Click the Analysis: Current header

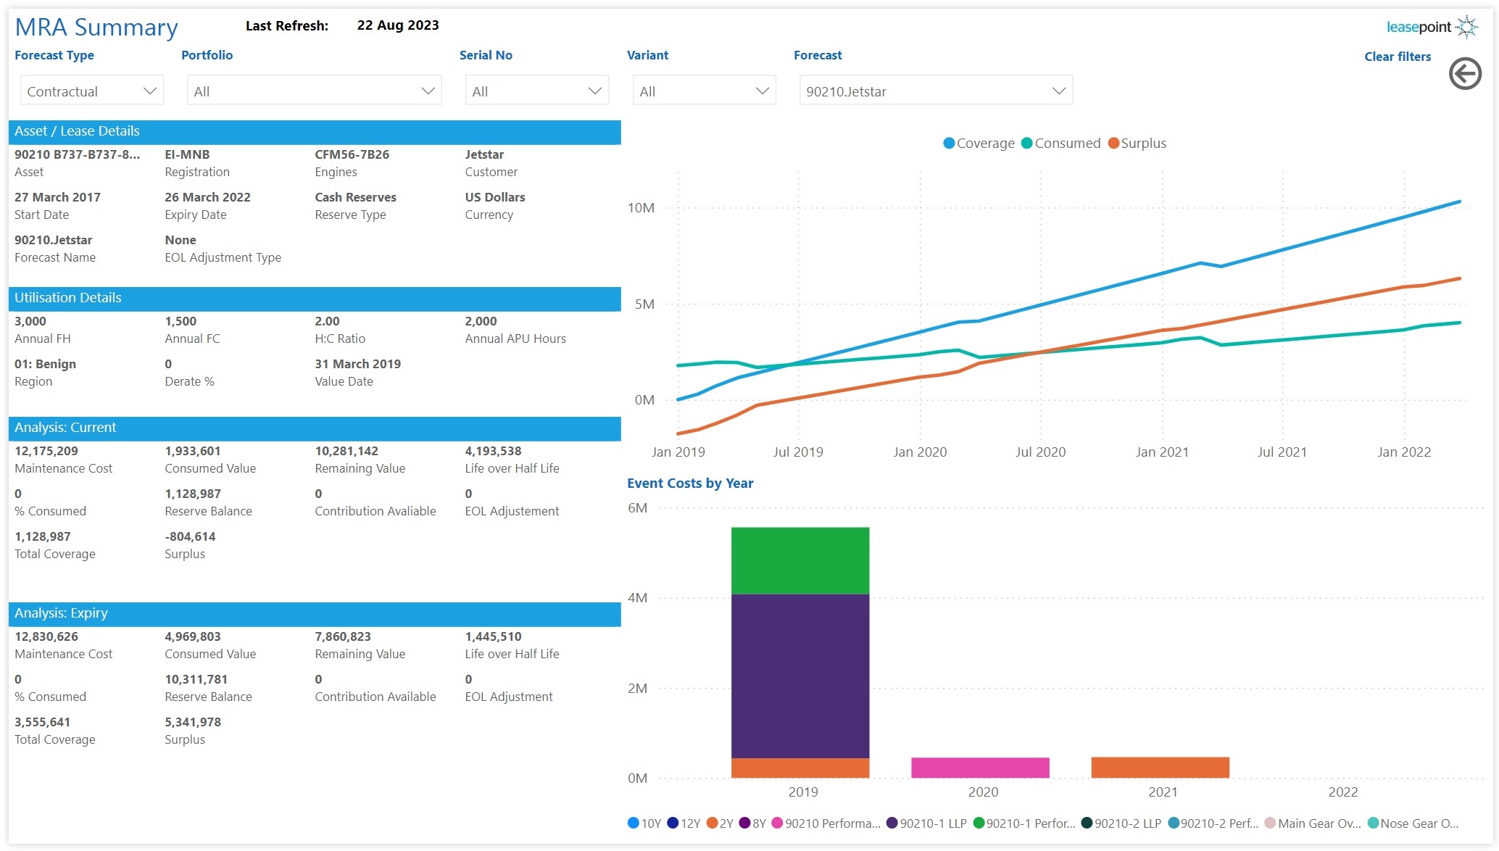click(315, 428)
